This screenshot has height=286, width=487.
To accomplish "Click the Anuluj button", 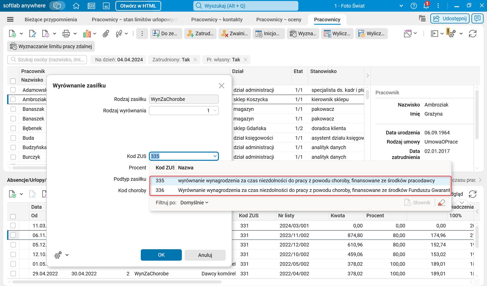I will [205, 255].
